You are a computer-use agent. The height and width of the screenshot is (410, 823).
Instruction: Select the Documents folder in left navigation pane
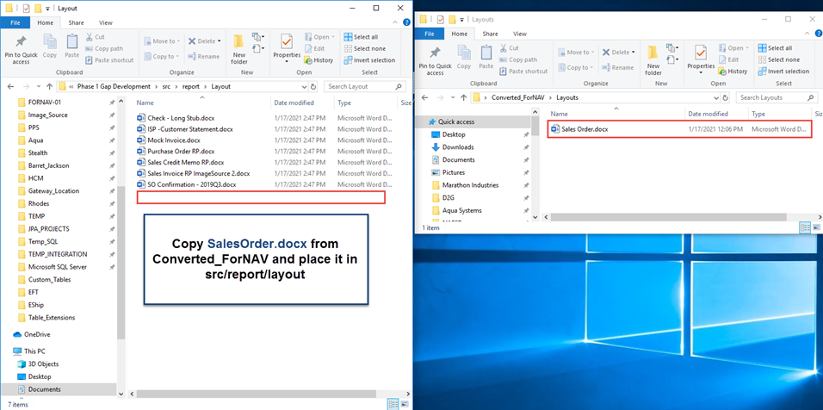[44, 389]
